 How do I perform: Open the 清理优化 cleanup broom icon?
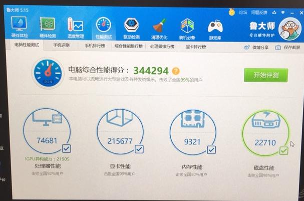pyautogui.click(x=159, y=29)
